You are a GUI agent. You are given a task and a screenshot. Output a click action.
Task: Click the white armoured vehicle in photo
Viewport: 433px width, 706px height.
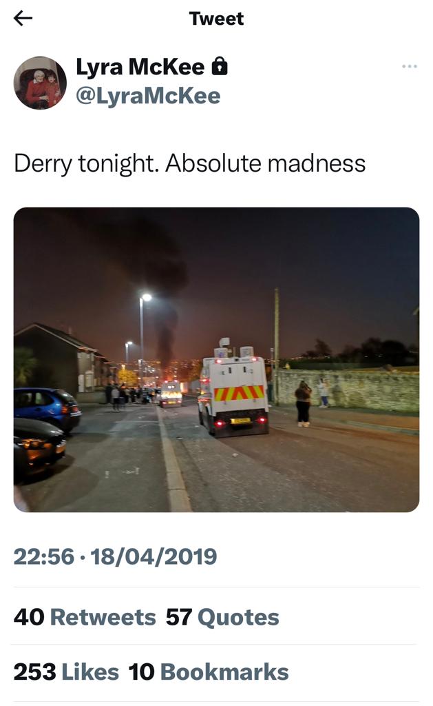point(233,390)
